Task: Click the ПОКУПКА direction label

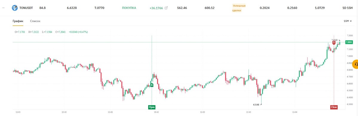Action: click(129, 8)
